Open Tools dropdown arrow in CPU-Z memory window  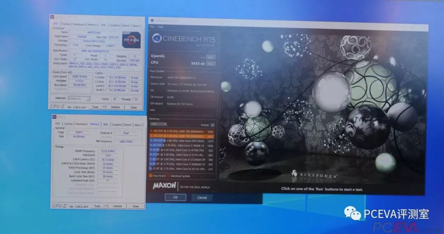pyautogui.click(x=106, y=206)
